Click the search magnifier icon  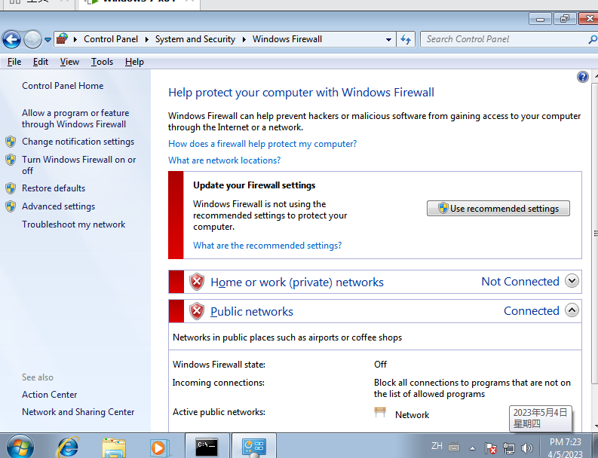[592, 39]
